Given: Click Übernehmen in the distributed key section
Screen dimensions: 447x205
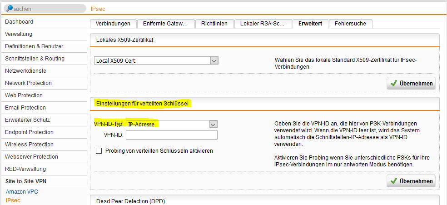Looking at the screenshot, I should (x=411, y=181).
